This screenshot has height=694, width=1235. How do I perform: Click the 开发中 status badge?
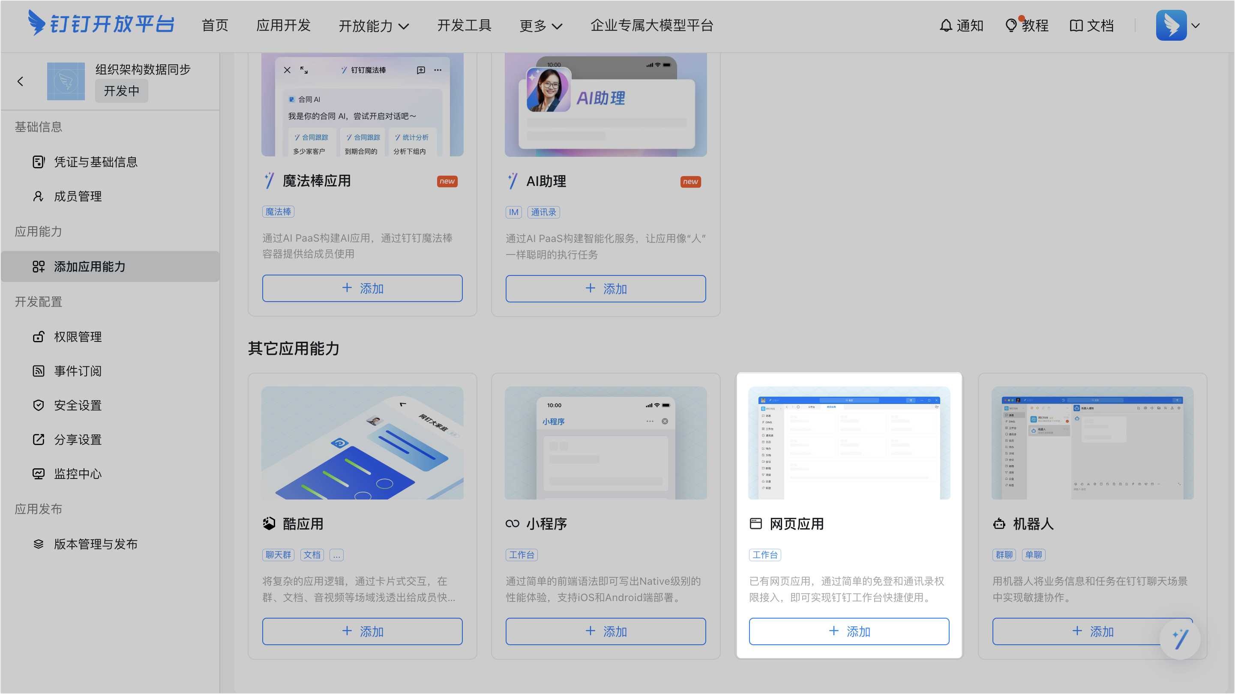click(x=121, y=90)
